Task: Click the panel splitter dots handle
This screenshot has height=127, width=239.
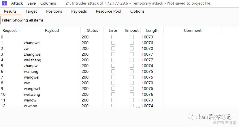Action: click(x=138, y=108)
